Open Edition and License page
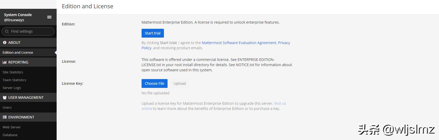 coord(18,52)
